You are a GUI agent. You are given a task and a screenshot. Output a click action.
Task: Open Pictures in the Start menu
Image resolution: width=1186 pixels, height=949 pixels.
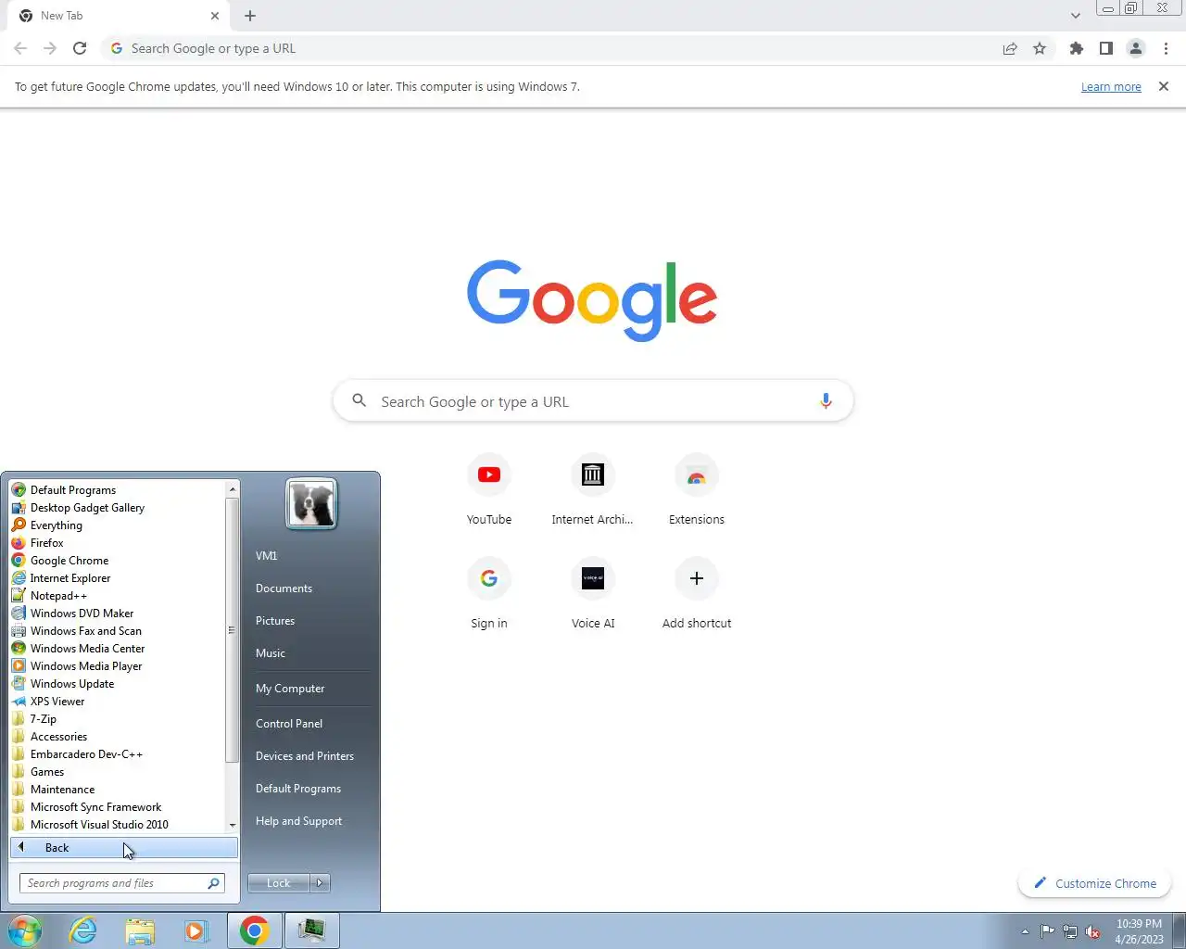click(275, 621)
